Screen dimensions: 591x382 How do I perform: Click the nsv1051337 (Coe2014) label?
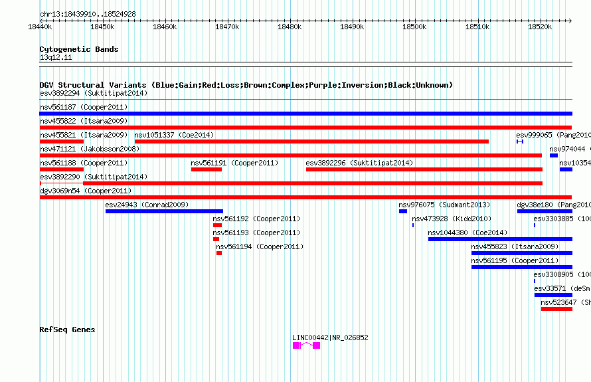click(174, 135)
